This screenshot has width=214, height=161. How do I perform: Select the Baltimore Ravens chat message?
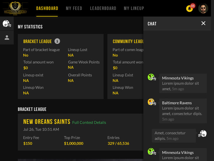183,111
